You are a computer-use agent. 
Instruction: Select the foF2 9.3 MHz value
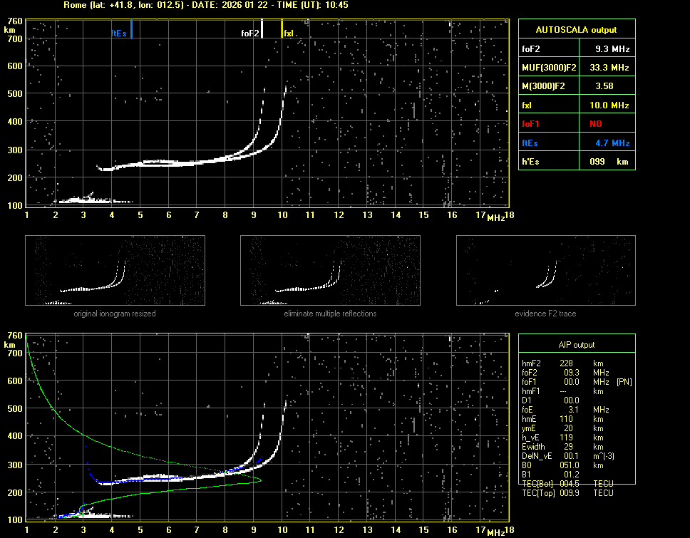pyautogui.click(x=612, y=49)
